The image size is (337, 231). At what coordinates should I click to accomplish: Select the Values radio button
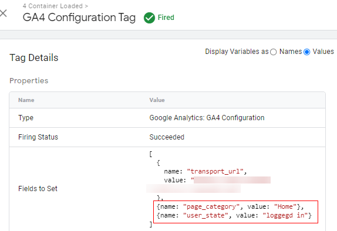tap(306, 52)
